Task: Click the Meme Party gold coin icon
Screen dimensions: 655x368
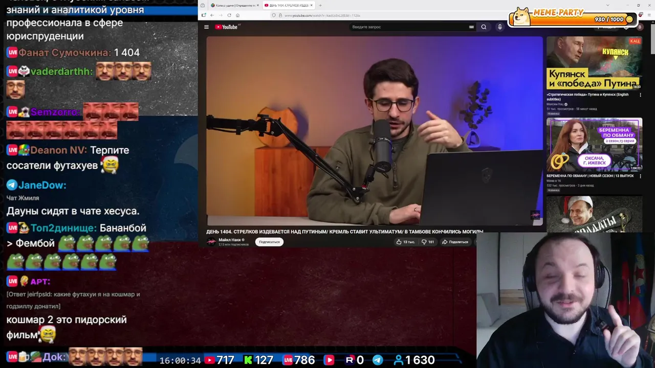Action: tap(629, 19)
